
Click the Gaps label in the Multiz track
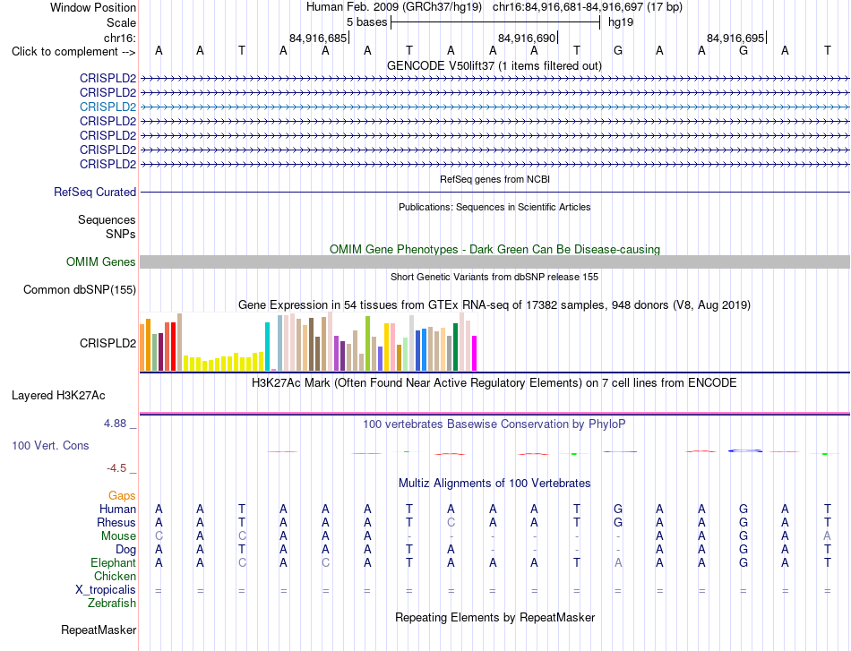tap(122, 495)
